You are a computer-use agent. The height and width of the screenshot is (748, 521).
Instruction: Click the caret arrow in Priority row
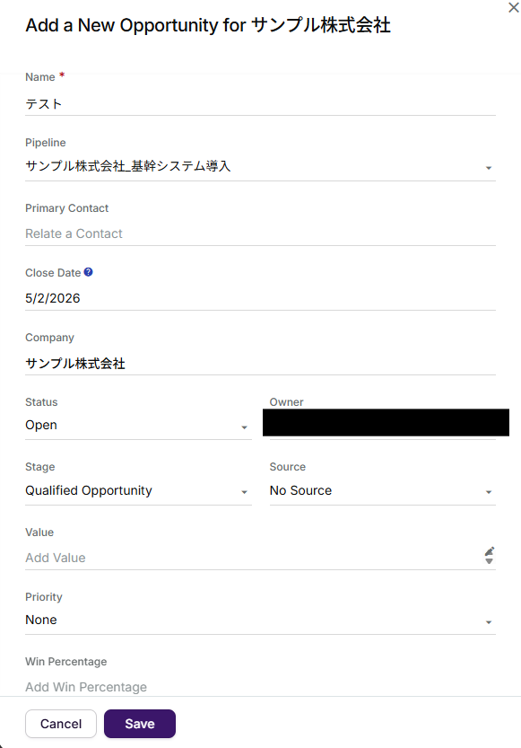(489, 622)
